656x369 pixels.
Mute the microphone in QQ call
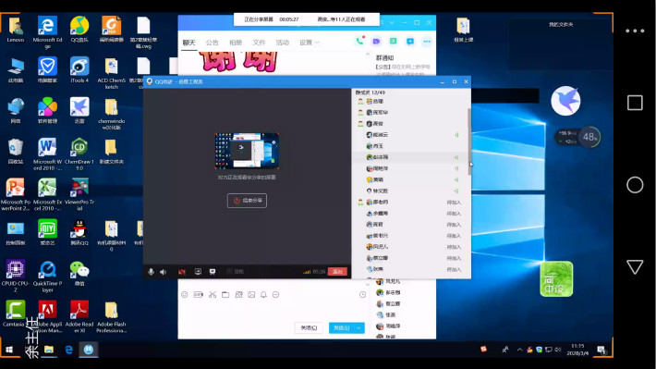tap(151, 272)
